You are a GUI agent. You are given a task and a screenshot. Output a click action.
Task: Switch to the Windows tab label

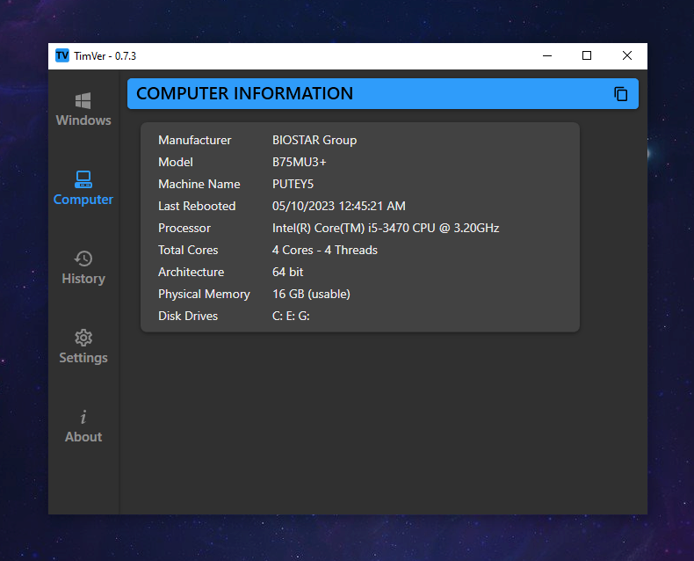pyautogui.click(x=83, y=120)
